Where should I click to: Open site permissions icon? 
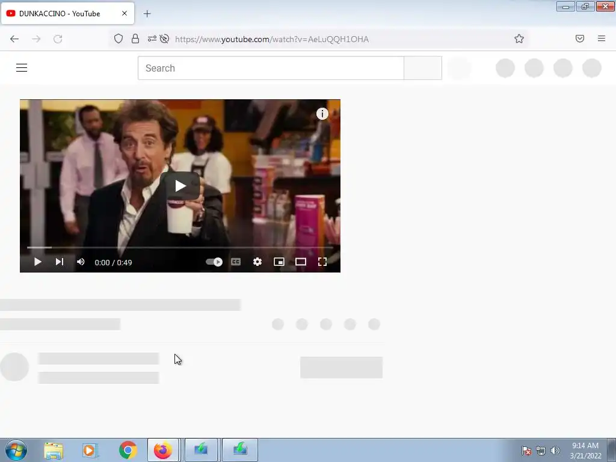[x=152, y=38]
